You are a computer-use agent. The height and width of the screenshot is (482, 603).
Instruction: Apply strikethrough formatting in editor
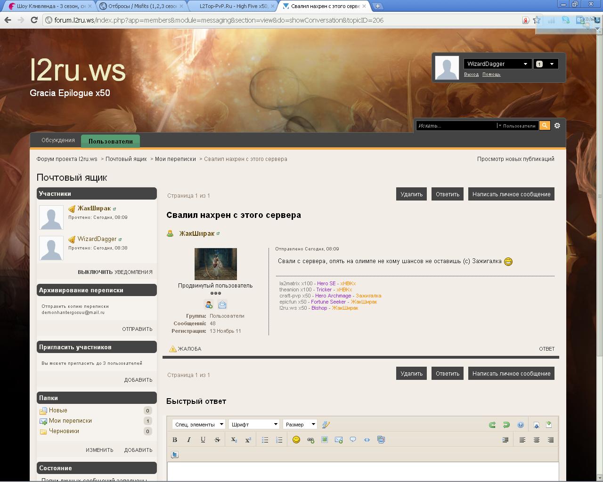tap(217, 440)
